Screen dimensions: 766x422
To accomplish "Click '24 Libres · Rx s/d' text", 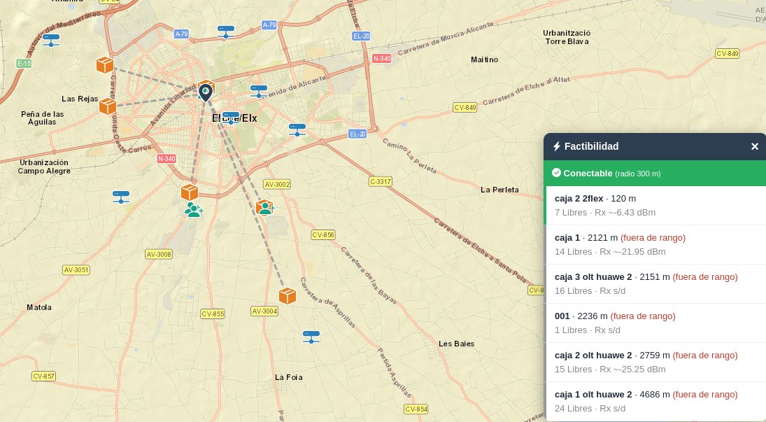I will pos(590,408).
